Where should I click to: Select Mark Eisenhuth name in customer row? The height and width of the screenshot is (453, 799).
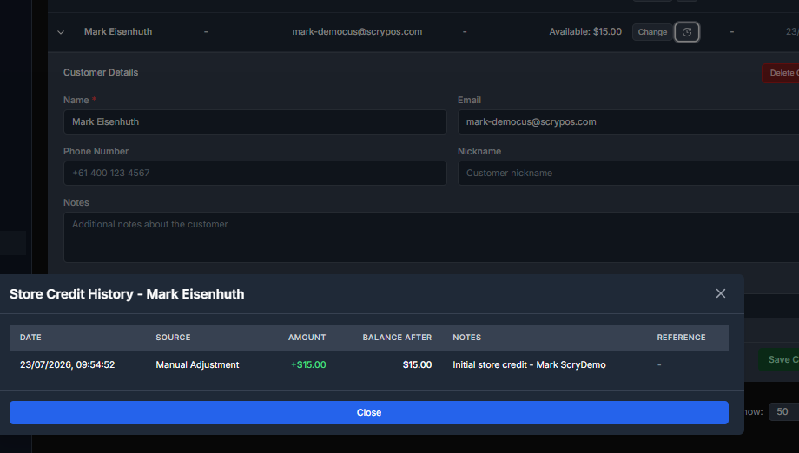click(x=118, y=31)
